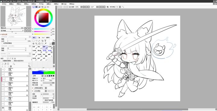Image resolution: width=217 pixels, height=111 pixels.
Task: Select the selection source radio option
Action: 13,60
